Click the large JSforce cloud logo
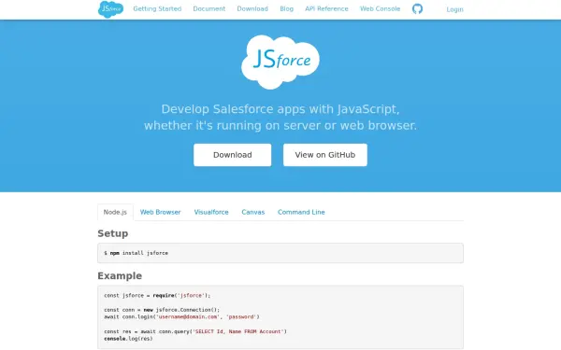 [x=280, y=62]
